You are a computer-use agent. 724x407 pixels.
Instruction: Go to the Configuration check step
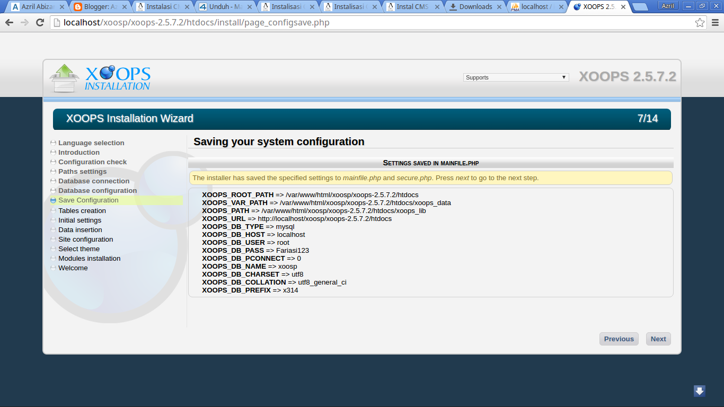click(x=93, y=162)
